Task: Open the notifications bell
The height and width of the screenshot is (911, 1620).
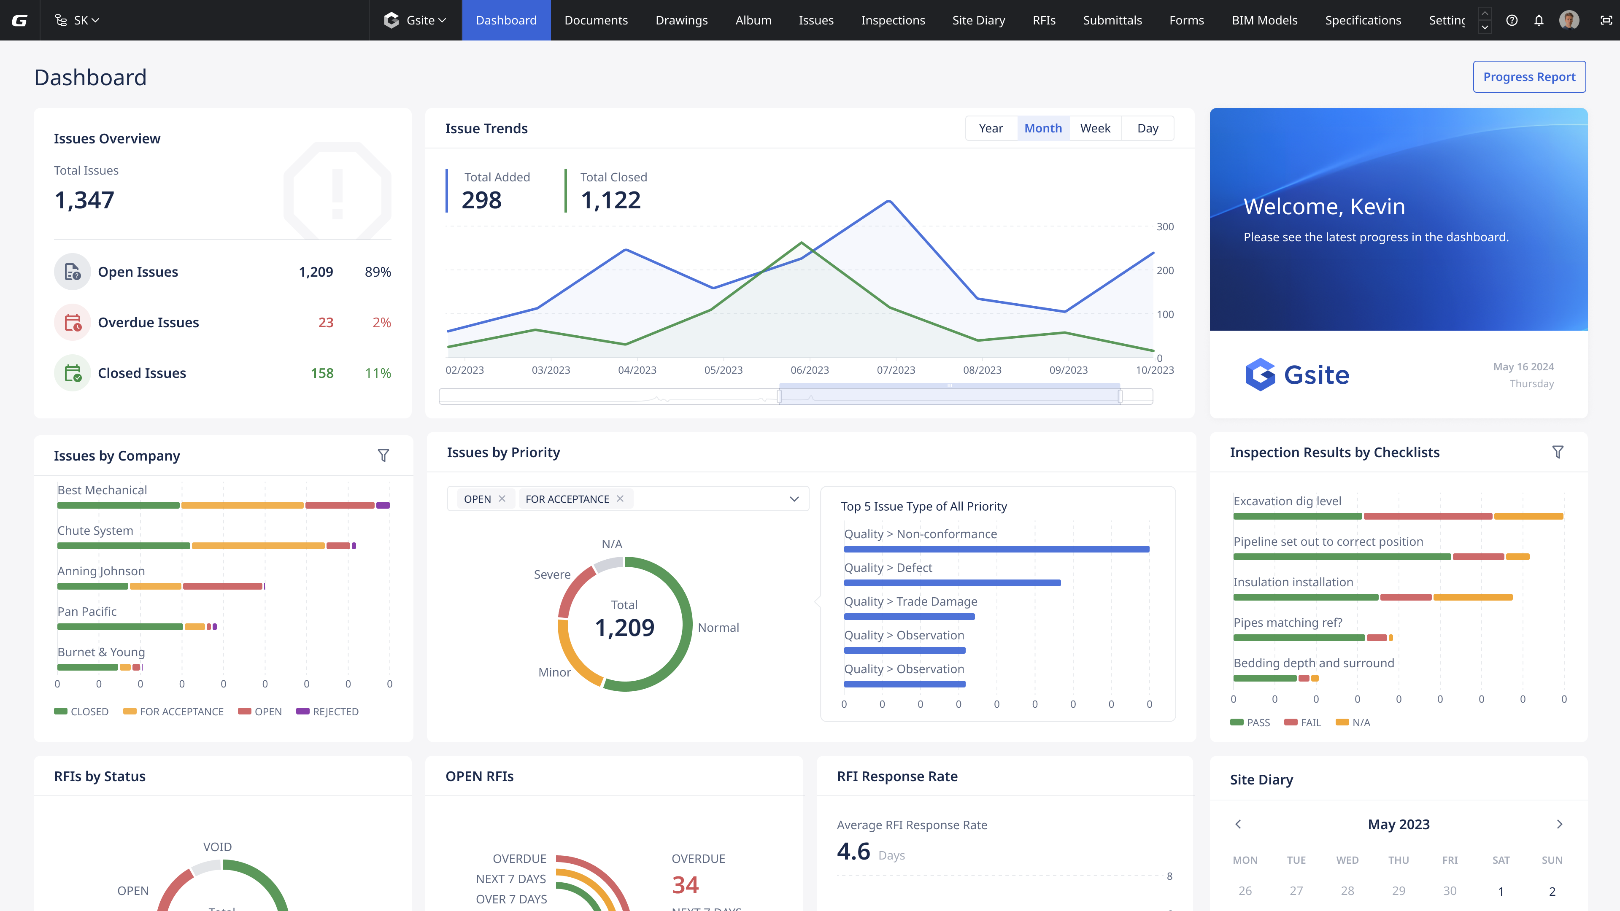Action: 1539,20
